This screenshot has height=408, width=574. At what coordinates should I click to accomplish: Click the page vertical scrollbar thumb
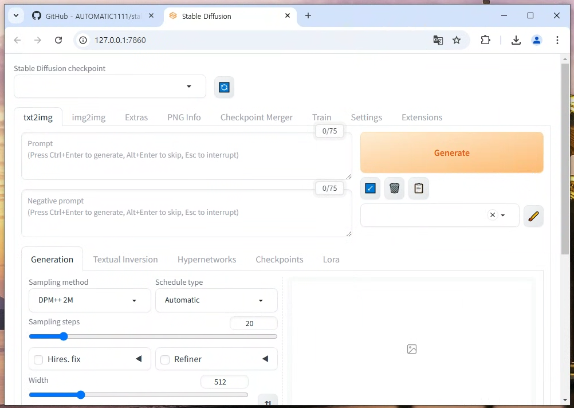point(565,159)
